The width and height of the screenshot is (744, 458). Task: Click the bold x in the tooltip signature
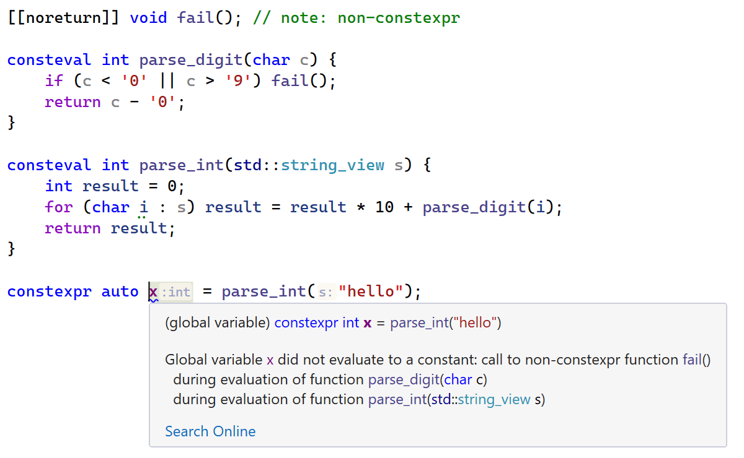click(367, 323)
